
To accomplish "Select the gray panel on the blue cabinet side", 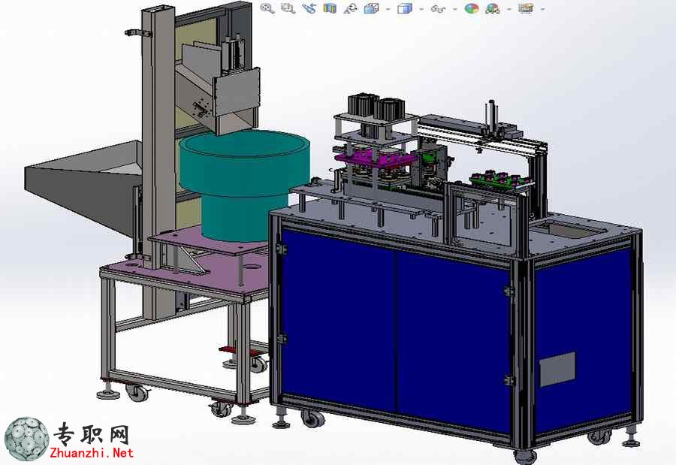I will [x=557, y=369].
